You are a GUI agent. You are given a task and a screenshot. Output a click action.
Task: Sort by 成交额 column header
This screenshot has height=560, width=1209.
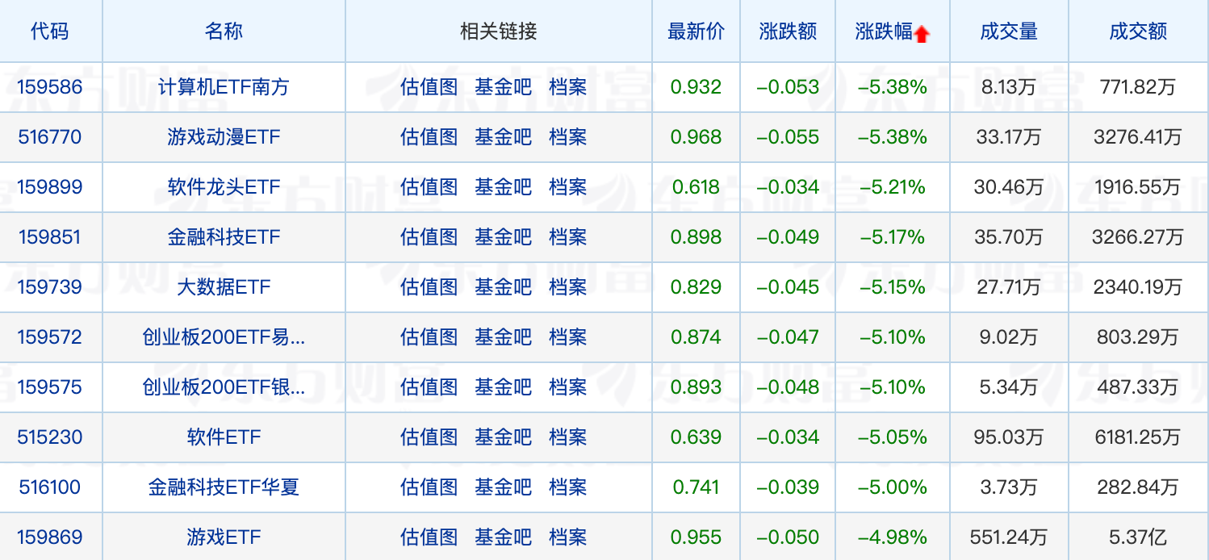(1138, 31)
